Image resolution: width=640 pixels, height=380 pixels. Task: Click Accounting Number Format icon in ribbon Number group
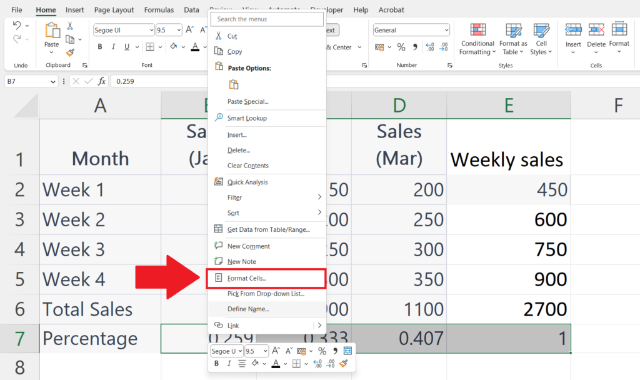(379, 47)
